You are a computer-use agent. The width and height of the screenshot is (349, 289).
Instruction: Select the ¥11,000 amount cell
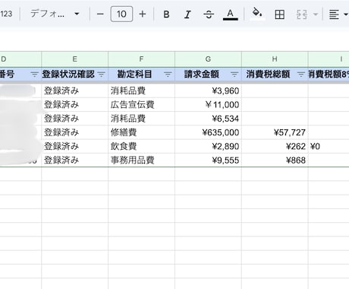[208, 105]
